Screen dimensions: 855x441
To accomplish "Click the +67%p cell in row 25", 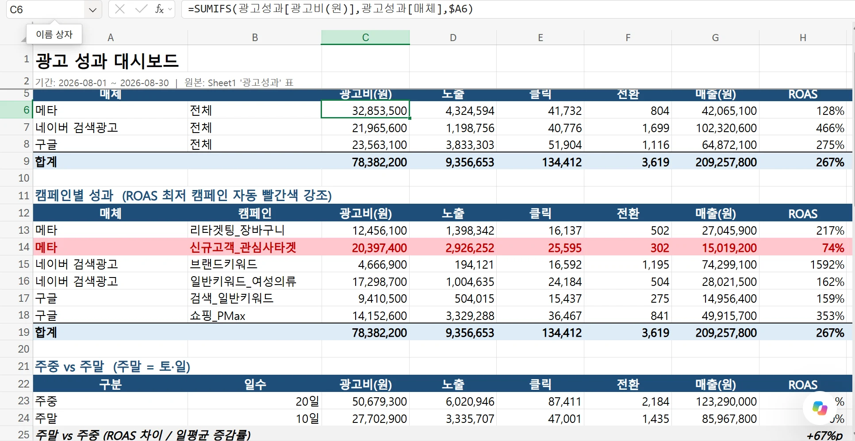I will (803, 435).
